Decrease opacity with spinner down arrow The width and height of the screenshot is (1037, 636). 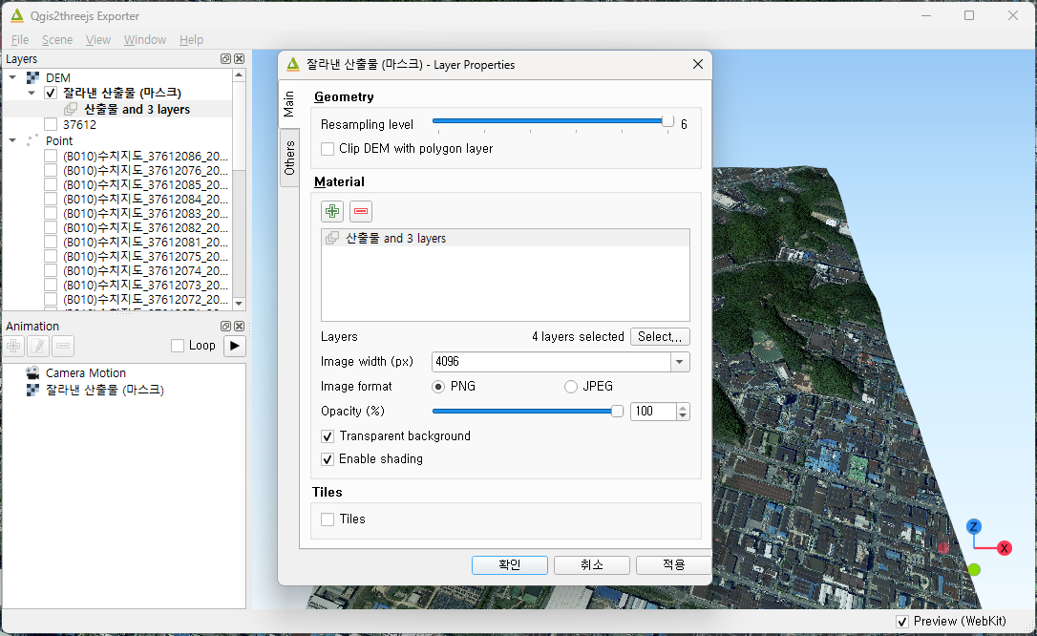point(683,415)
